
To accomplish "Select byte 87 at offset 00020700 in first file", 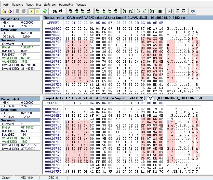I will [x=67, y=42].
